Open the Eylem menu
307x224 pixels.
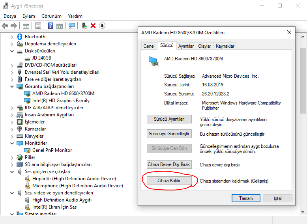tap(29, 16)
